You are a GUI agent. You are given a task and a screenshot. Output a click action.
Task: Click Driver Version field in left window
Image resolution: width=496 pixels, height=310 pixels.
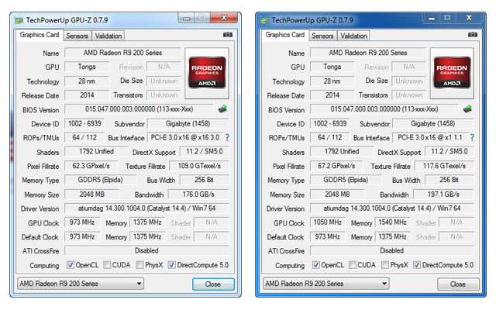pyautogui.click(x=146, y=208)
